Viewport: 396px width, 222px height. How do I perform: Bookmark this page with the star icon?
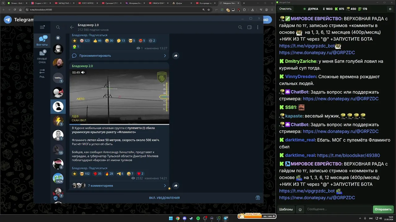[209, 10]
